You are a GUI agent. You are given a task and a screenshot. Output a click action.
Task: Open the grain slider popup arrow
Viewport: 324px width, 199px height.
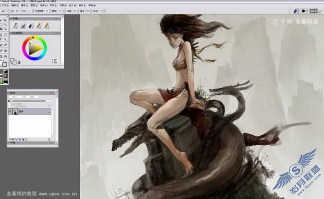tap(63, 11)
